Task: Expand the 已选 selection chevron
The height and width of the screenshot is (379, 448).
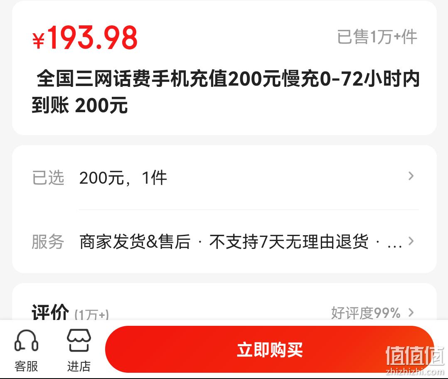Action: pos(411,176)
